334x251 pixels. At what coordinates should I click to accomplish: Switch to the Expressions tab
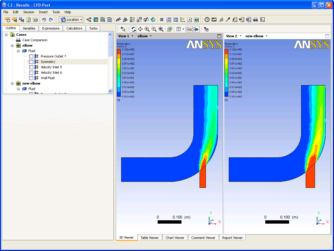click(x=51, y=28)
